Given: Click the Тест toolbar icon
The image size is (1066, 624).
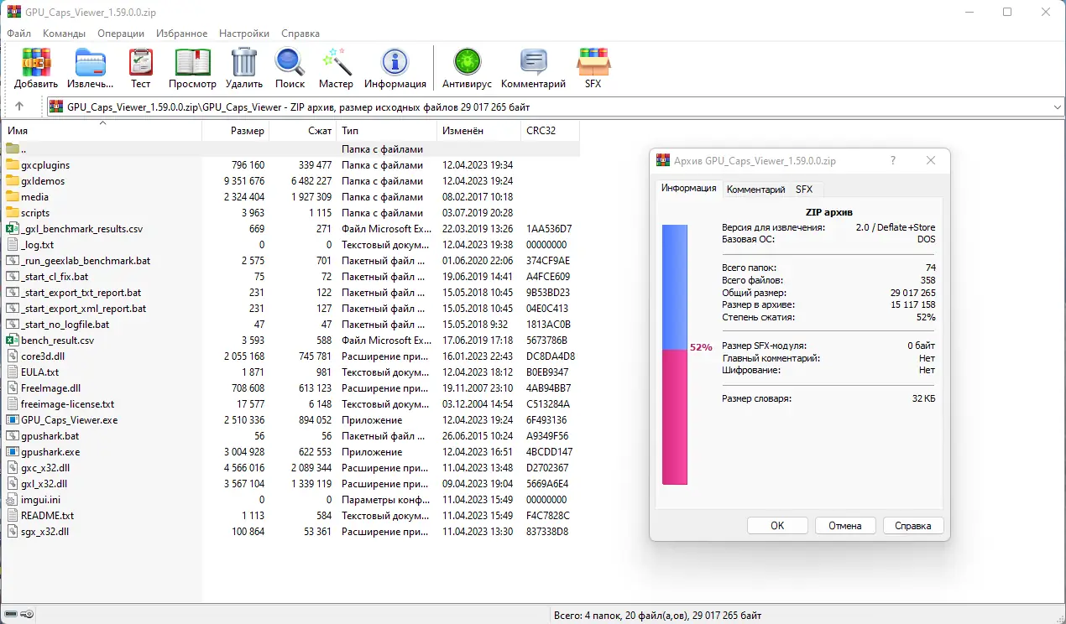Looking at the screenshot, I should point(141,62).
